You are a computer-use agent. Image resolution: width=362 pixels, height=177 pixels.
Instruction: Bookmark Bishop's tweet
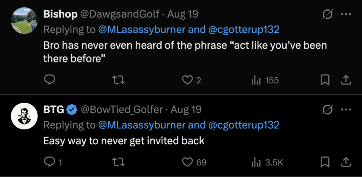click(325, 80)
